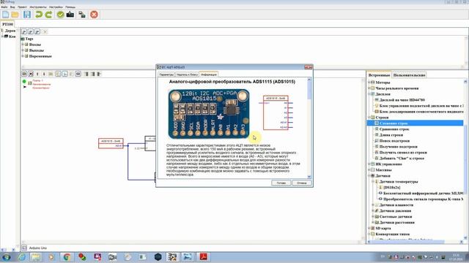Click Arduino Uno status bar icon
Viewport: 469px width, 263px height.
(x=24, y=248)
